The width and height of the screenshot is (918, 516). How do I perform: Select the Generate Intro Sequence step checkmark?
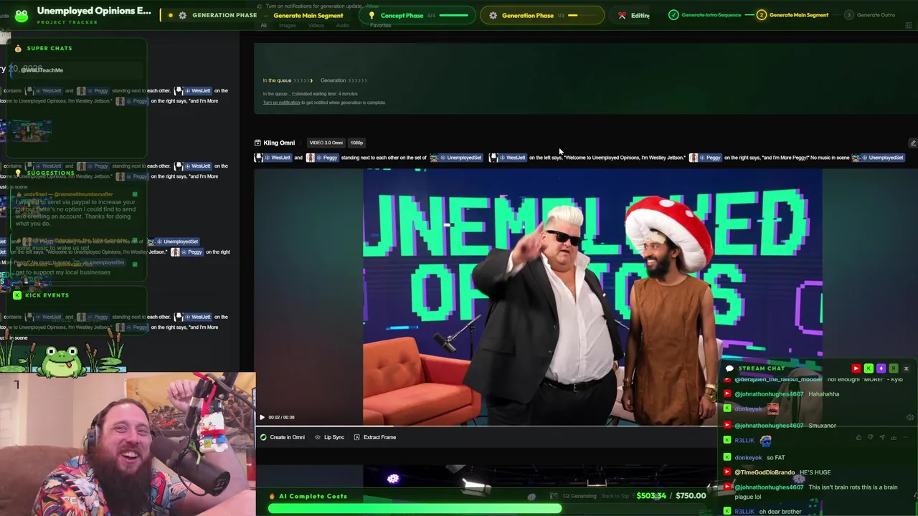coord(673,15)
